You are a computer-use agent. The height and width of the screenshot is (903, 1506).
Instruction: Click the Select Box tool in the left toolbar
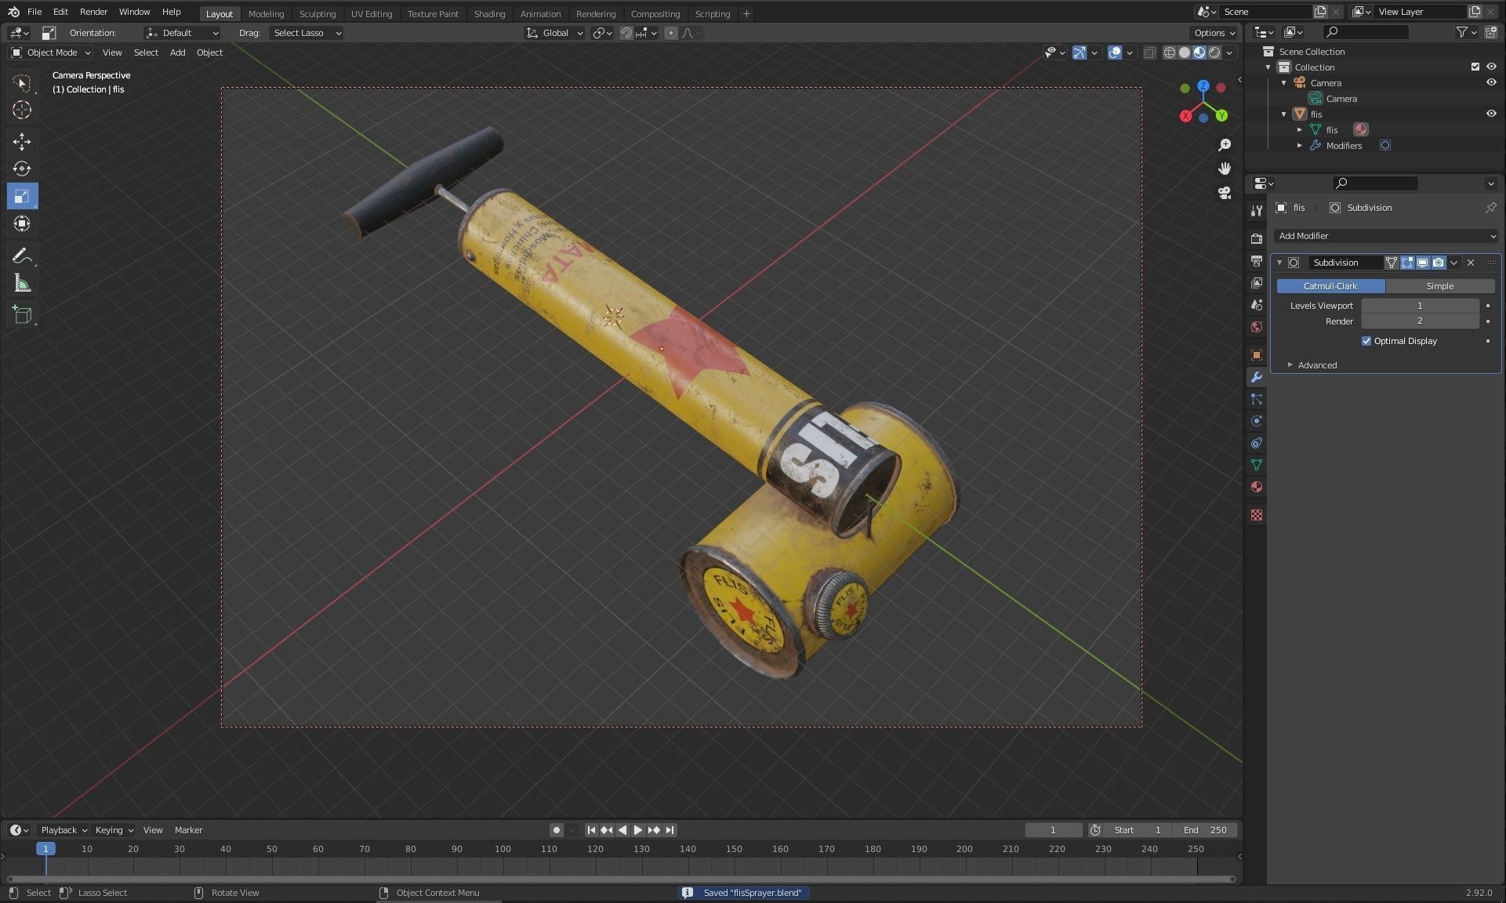pos(22,82)
